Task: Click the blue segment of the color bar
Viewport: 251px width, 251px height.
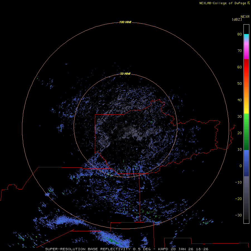Action: [246, 163]
